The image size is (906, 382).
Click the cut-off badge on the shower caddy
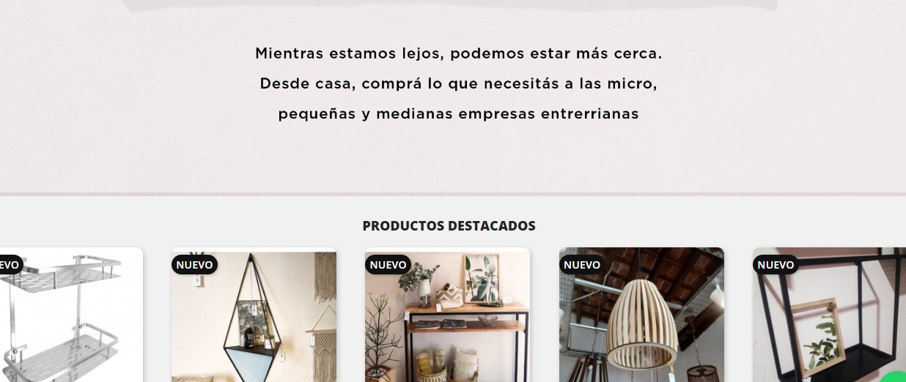pyautogui.click(x=11, y=264)
